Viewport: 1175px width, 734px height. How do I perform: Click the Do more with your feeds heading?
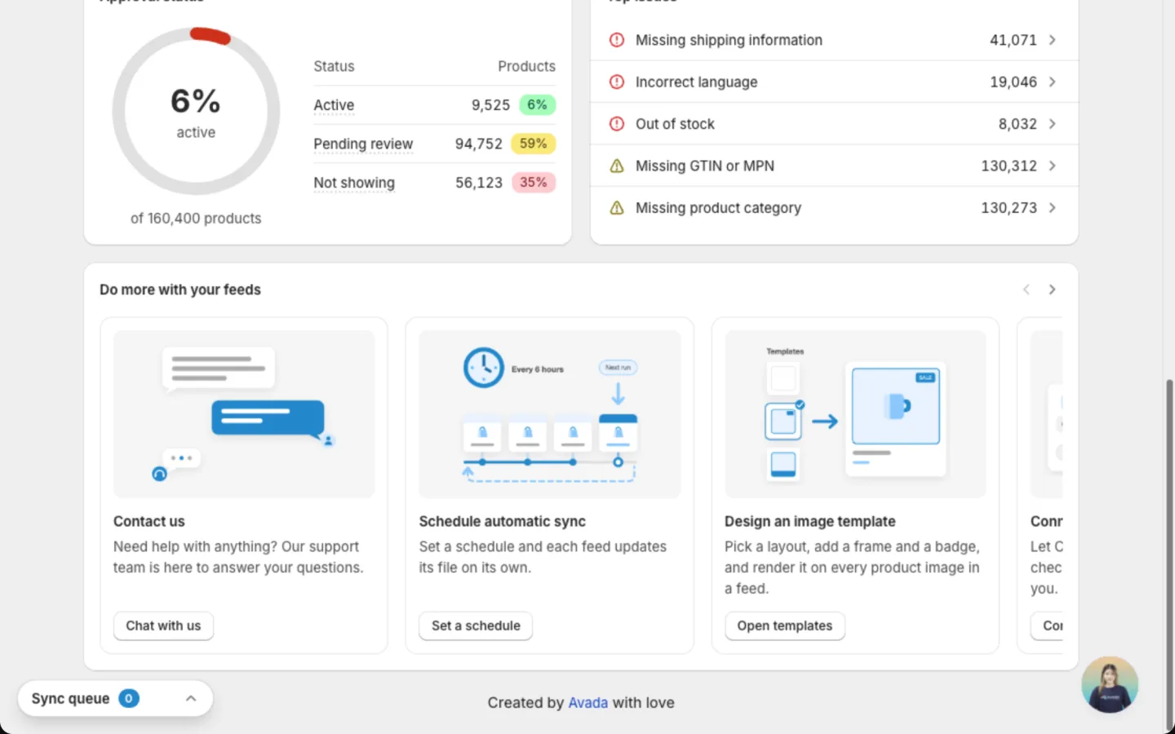(180, 290)
